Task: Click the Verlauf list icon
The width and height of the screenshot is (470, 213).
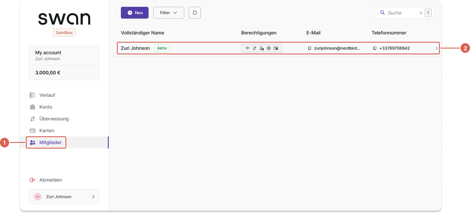Action: 32,95
